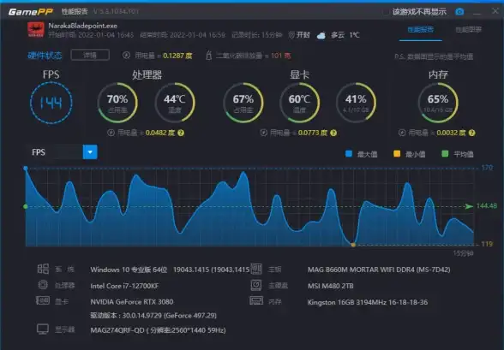Click the 主硬盘 disk icon
The image size is (504, 350).
point(256,285)
